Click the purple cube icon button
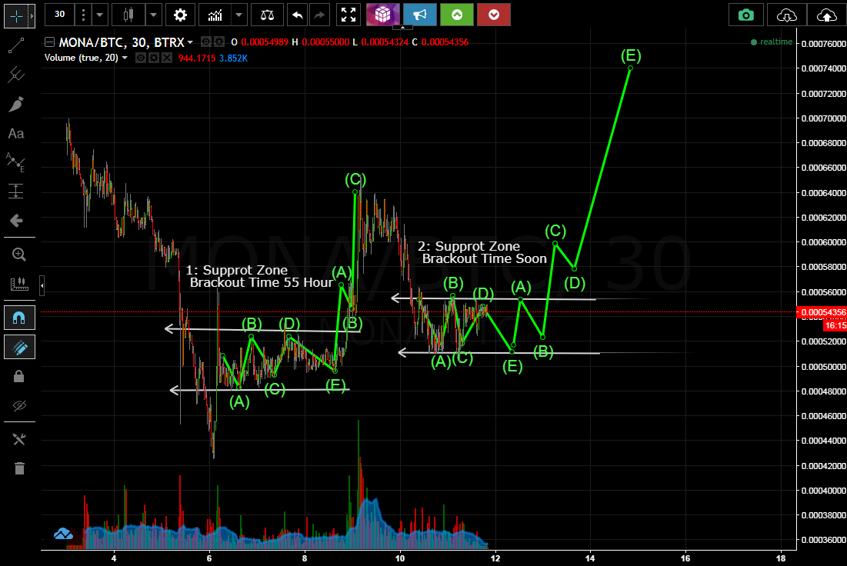 [383, 15]
